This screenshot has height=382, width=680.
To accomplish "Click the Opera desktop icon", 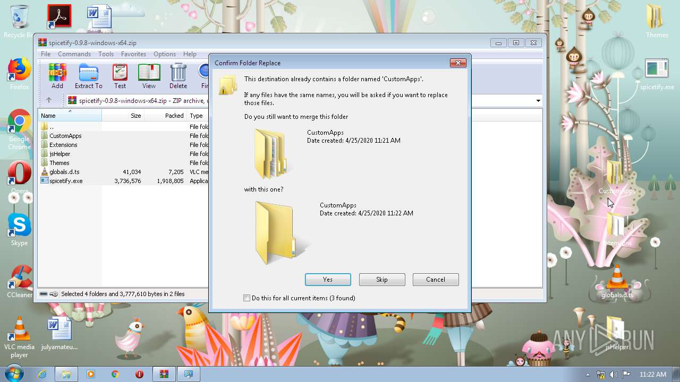I will [x=19, y=178].
